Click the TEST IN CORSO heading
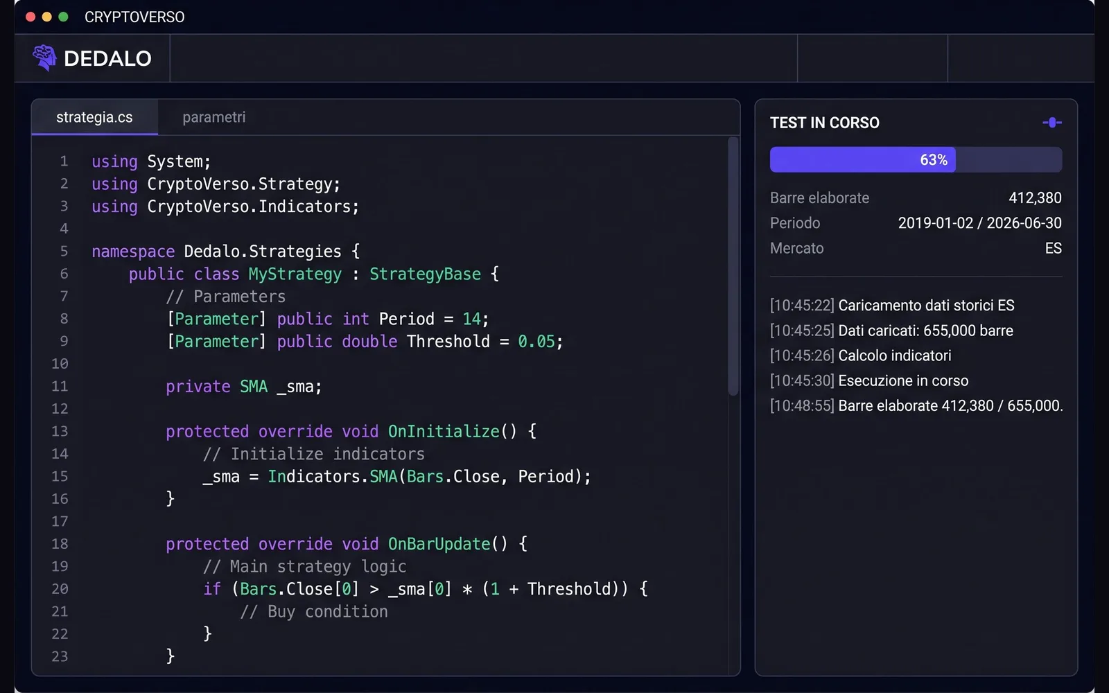 click(x=824, y=123)
